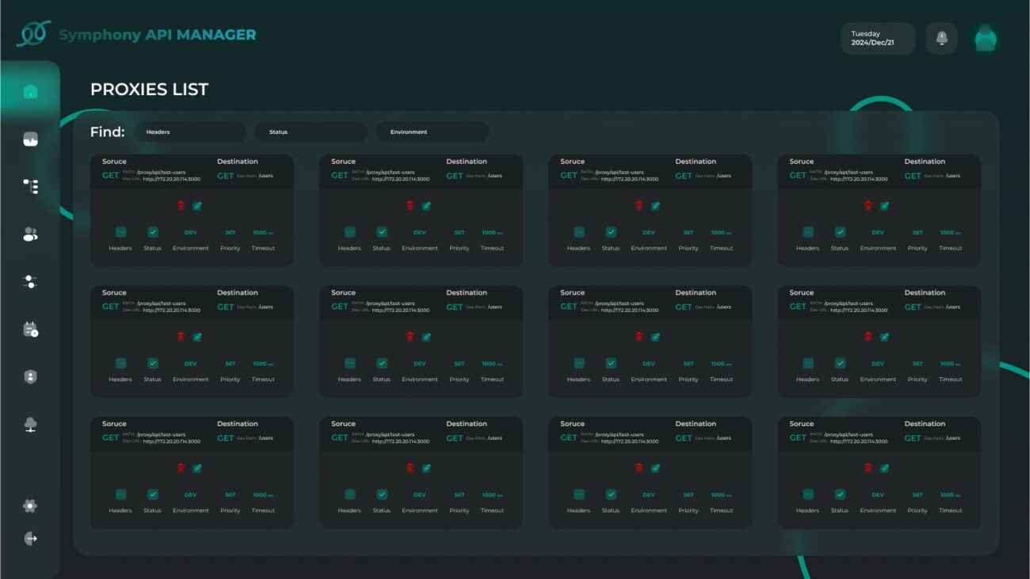Open the users sidebar icon
This screenshot has width=1030, height=579.
coord(30,234)
